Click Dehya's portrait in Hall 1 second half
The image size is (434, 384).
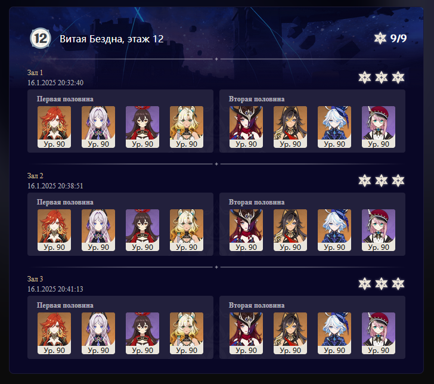click(290, 127)
